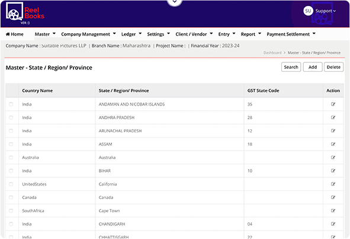The height and width of the screenshot is (239, 350).
Task: Click the SouthAfrica country cell
Action: [x=33, y=211]
